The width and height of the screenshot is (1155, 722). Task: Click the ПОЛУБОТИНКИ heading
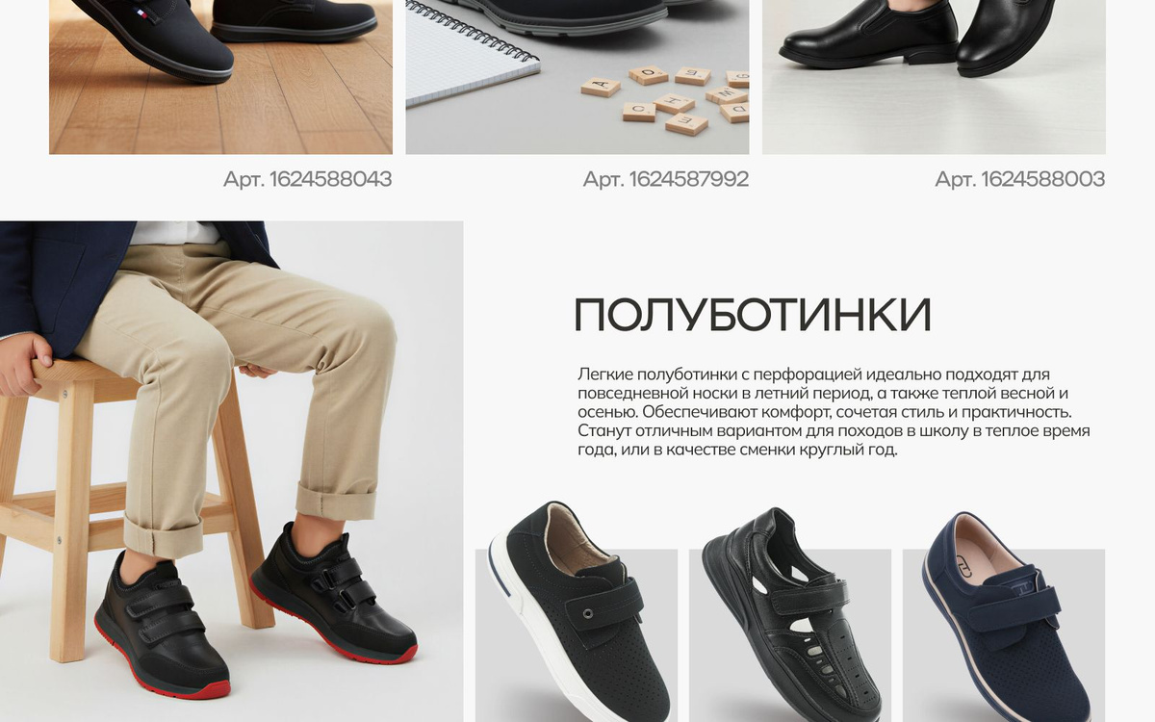pos(753,316)
